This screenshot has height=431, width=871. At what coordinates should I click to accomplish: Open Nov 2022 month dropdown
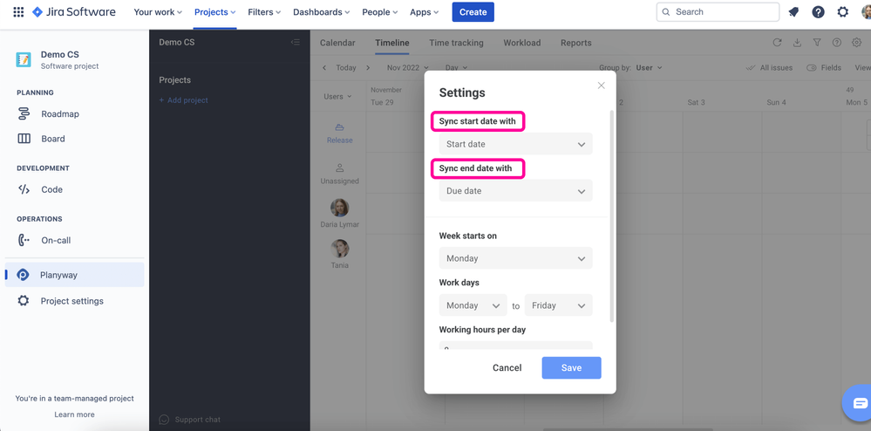pyautogui.click(x=408, y=67)
